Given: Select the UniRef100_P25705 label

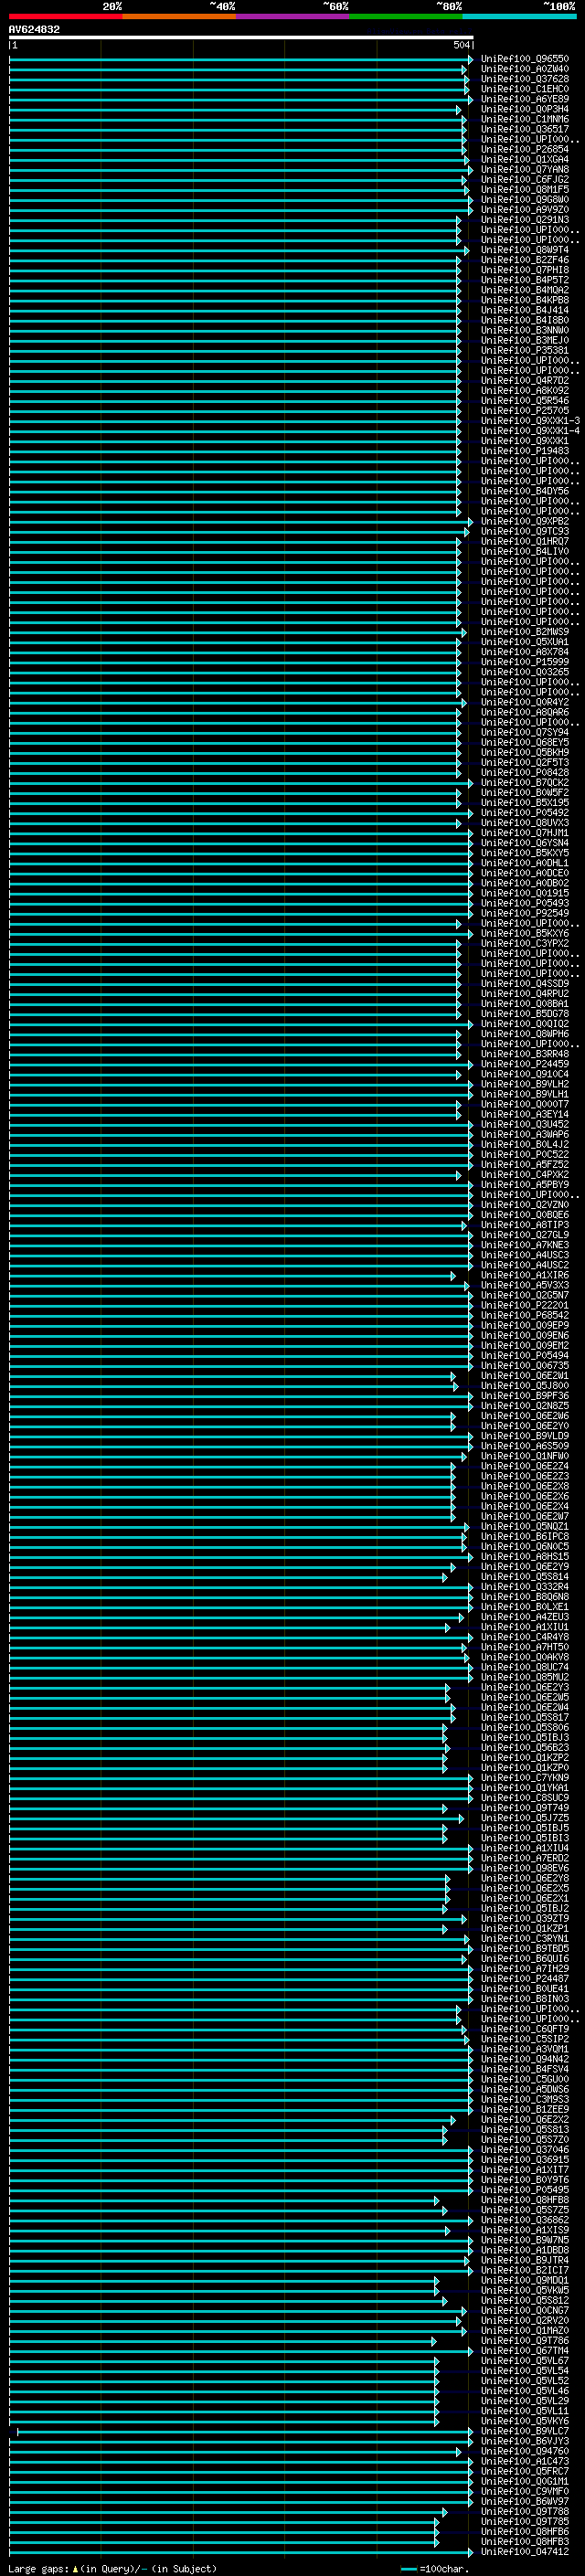Looking at the screenshot, I should [x=525, y=410].
